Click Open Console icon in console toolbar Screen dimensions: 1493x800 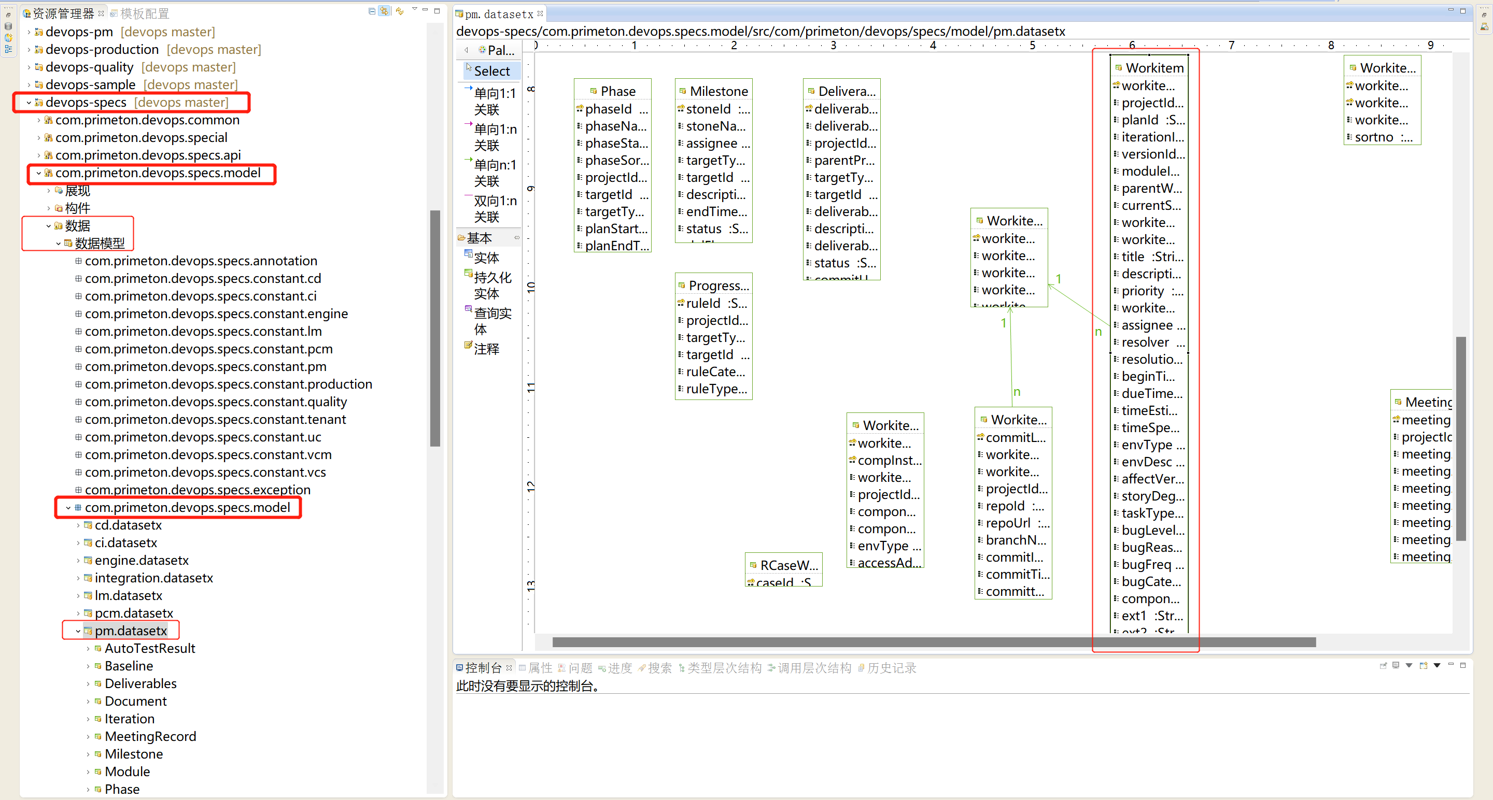1424,666
